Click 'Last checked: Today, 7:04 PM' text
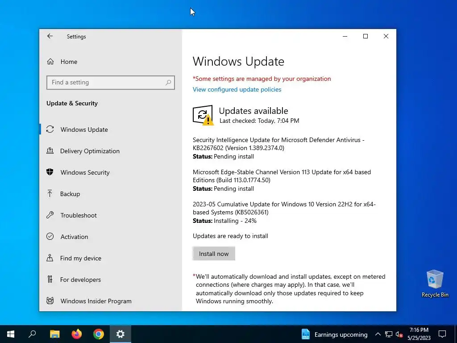 259,121
